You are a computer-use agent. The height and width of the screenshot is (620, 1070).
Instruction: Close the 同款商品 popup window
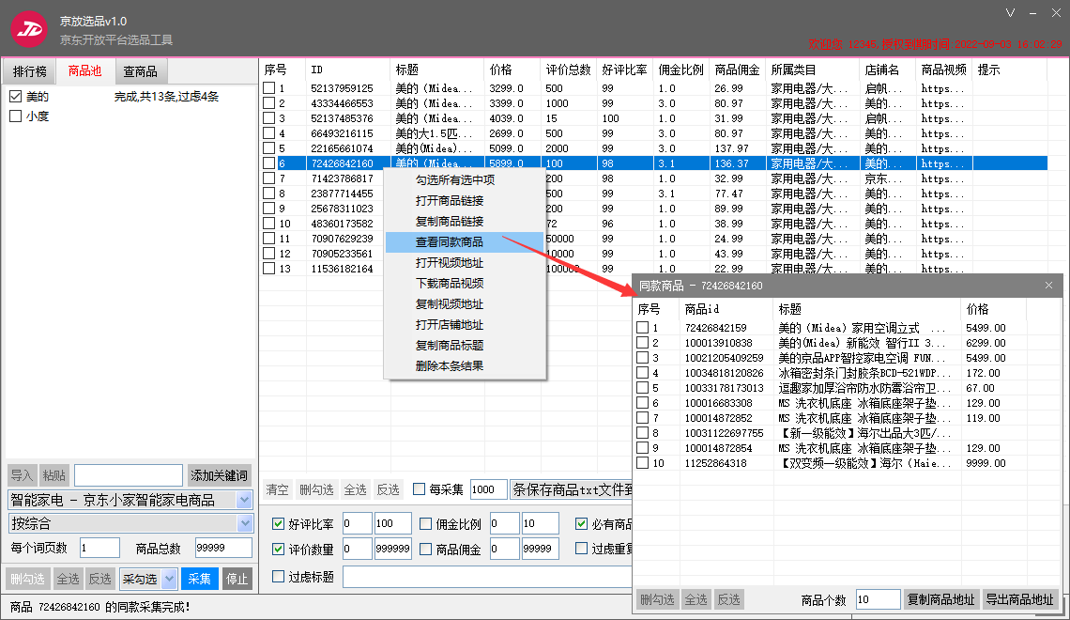point(1048,286)
